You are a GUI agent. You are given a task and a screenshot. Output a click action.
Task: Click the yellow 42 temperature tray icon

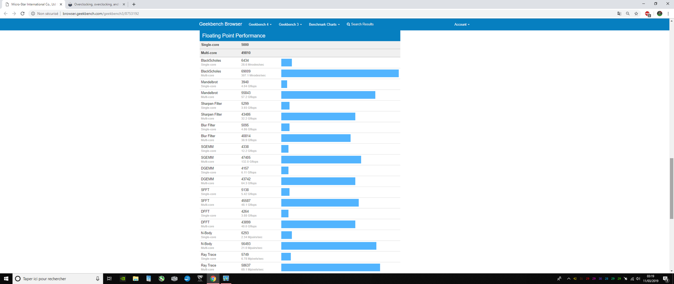[575, 279]
